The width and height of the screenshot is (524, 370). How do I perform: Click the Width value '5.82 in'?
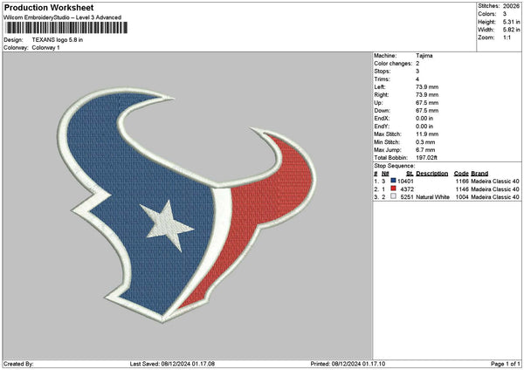tap(511, 30)
